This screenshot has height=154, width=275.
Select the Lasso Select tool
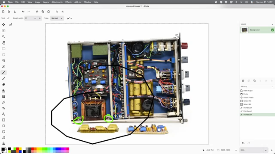pos(3,61)
